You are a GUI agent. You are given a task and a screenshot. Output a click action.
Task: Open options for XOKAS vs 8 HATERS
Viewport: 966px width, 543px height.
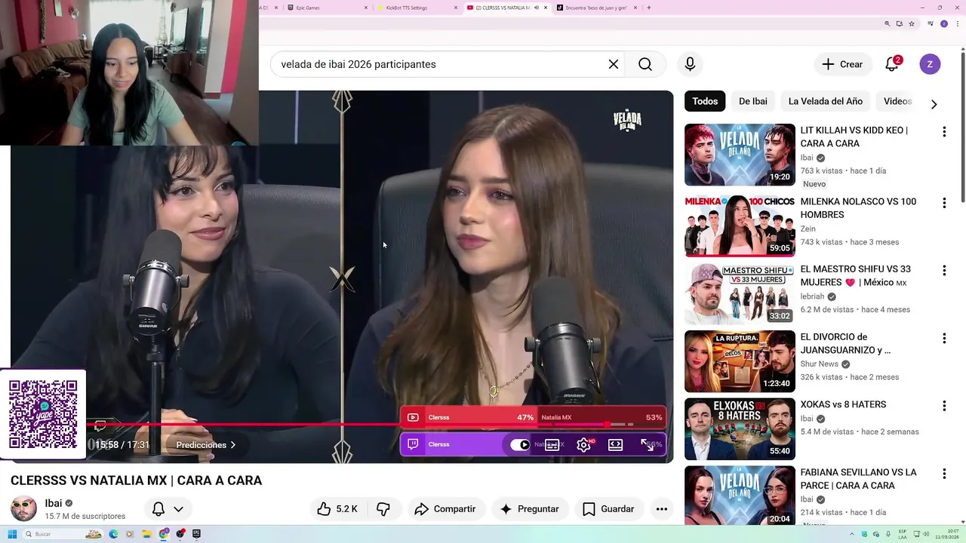tap(944, 406)
